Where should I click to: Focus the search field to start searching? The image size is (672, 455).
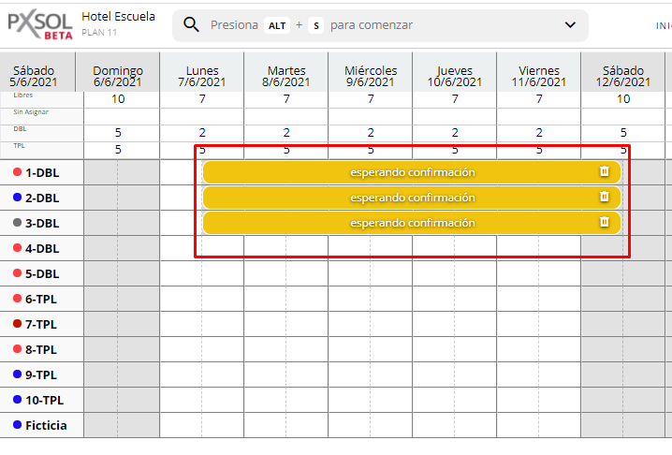[x=374, y=25]
